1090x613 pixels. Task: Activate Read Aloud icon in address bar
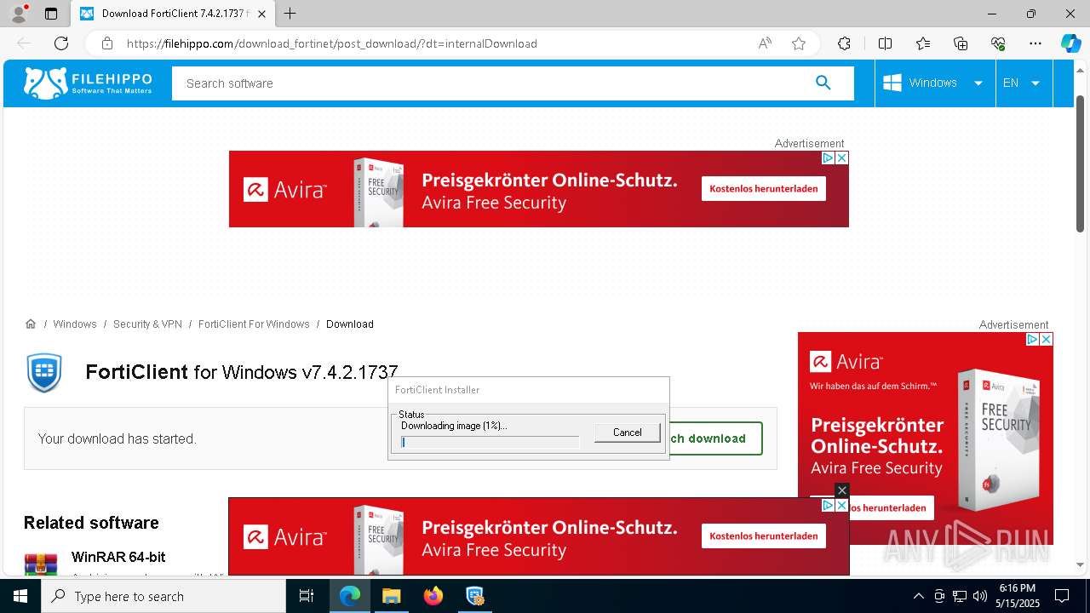click(765, 43)
